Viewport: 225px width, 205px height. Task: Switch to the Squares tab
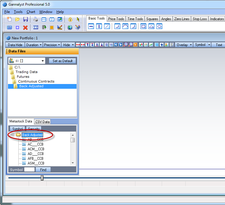pos(152,19)
